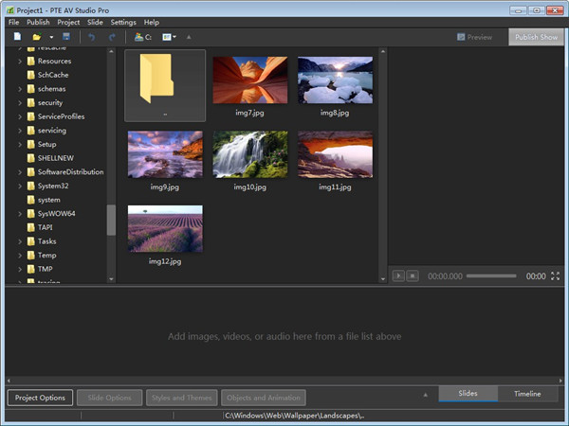
Task: Click the stop button in preview panel
Action: pyautogui.click(x=413, y=276)
